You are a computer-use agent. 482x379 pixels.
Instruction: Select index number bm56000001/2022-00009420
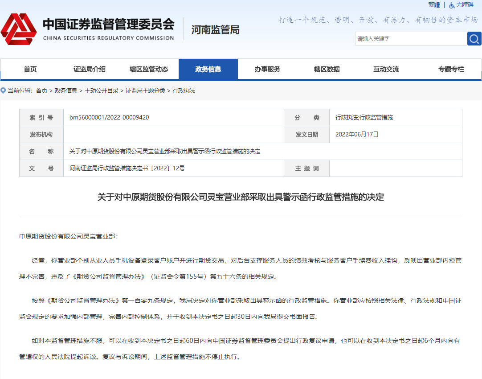click(x=109, y=117)
